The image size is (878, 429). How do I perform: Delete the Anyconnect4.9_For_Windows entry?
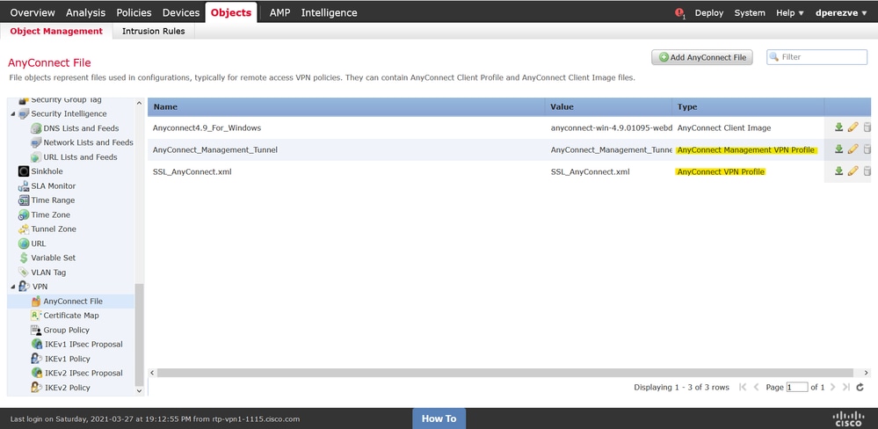coord(867,127)
